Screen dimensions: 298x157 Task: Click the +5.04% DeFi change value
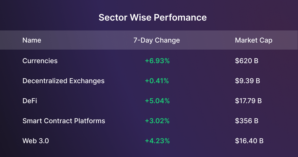tap(157, 101)
